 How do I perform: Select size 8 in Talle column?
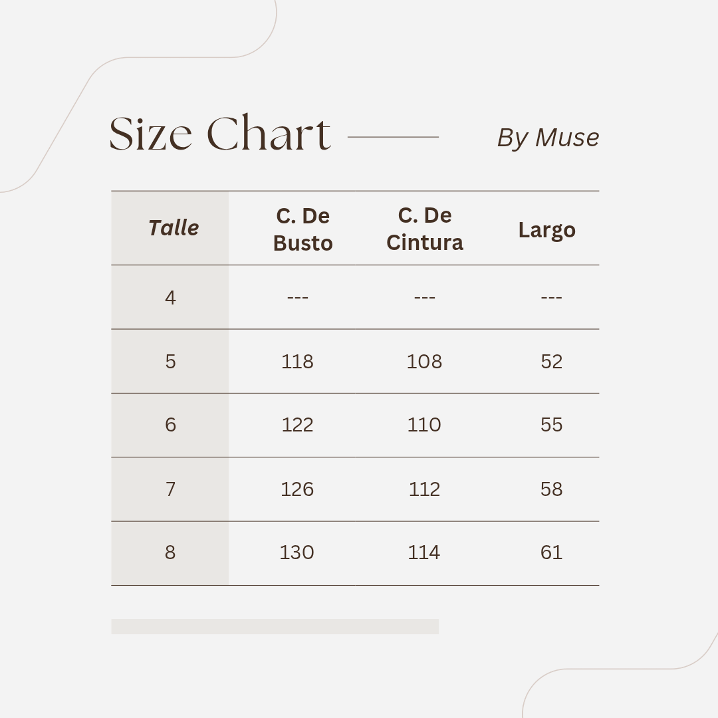[x=170, y=552]
